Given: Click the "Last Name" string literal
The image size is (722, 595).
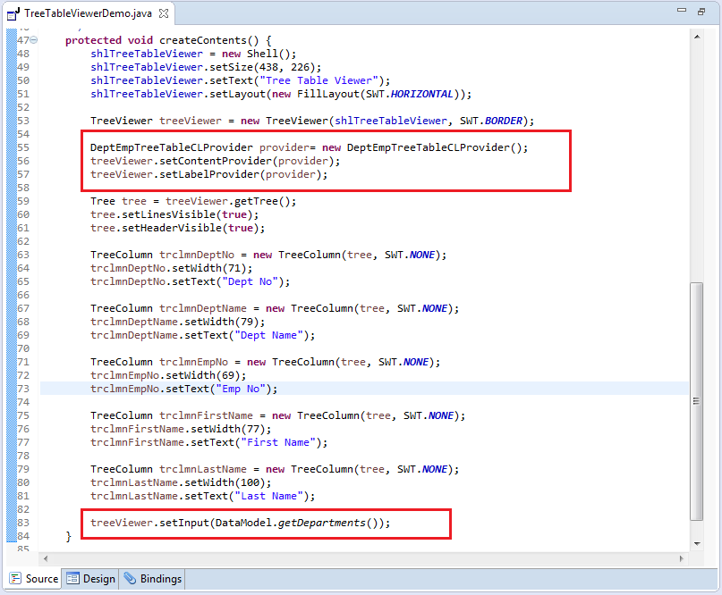Looking at the screenshot, I should point(269,496).
